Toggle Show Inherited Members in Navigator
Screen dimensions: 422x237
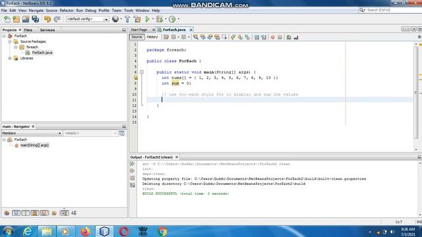7,213
